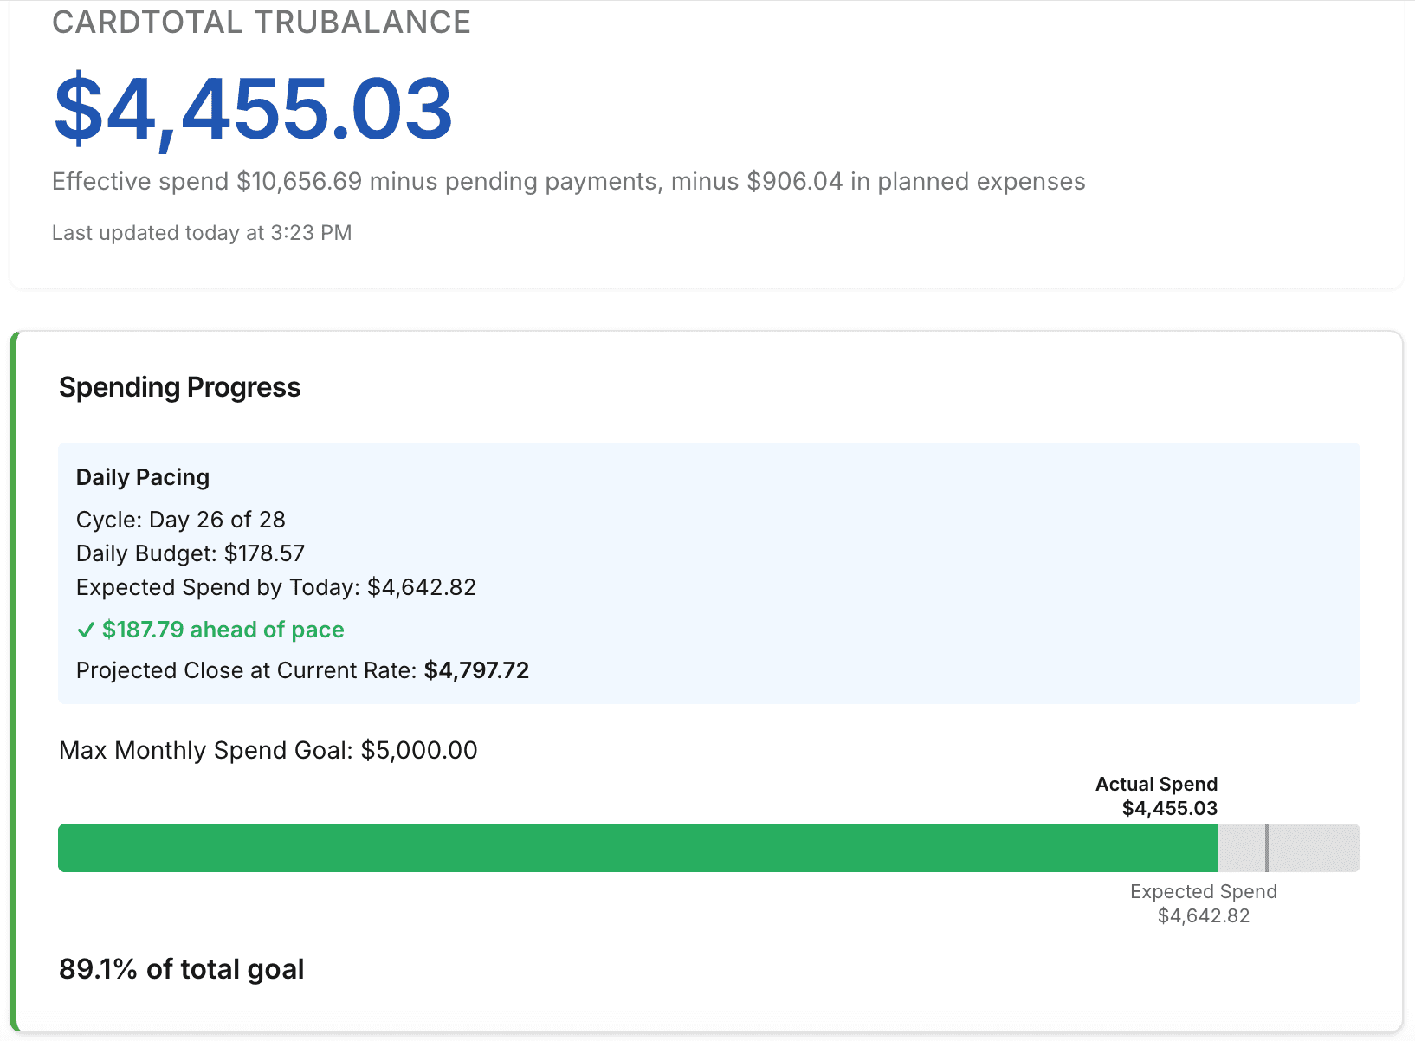Click the $187.79 ahead of pace message
Screen dimensions: 1415x1041
pyautogui.click(x=223, y=630)
